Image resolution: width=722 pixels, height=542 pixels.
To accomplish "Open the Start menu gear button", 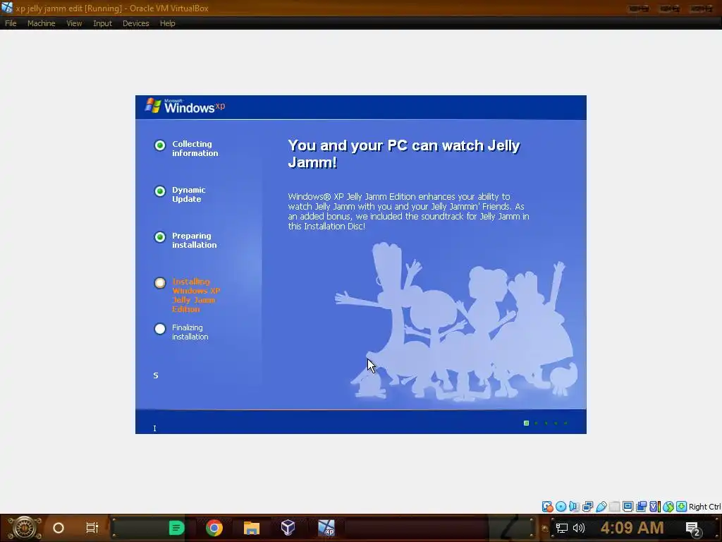I will (24, 528).
